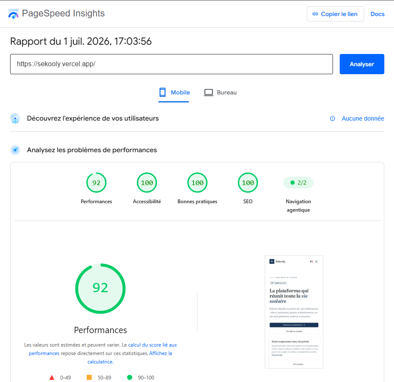Image resolution: width=394 pixels, height=382 pixels.
Task: Jump to the SEO 100 score gauge
Action: 248,183
